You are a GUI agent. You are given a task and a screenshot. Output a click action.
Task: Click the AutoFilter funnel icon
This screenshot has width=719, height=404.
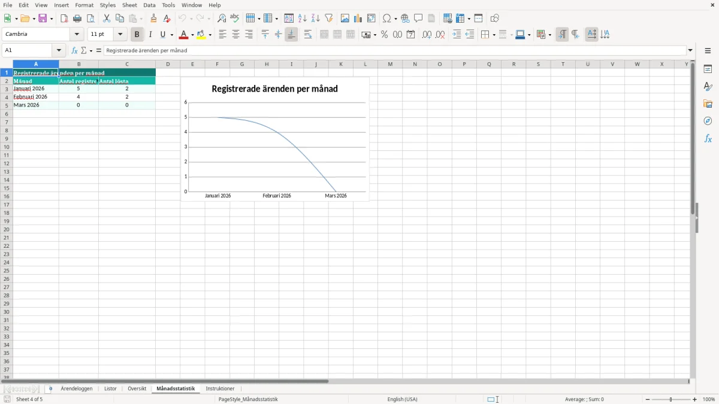(329, 19)
